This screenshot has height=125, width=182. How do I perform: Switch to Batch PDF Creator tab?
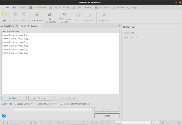[30, 26]
